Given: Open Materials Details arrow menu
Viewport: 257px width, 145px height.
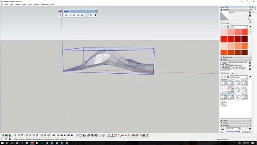Looking at the screenshot, I should 250,27.
